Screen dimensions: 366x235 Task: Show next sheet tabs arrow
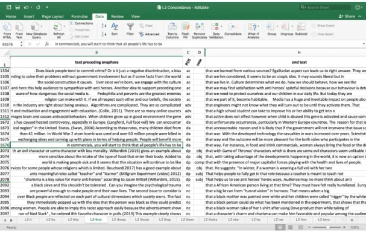click(11, 220)
